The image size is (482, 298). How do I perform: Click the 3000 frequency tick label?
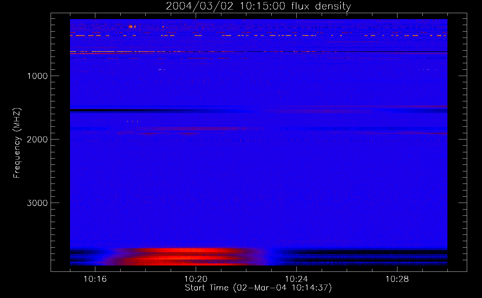[x=37, y=203]
